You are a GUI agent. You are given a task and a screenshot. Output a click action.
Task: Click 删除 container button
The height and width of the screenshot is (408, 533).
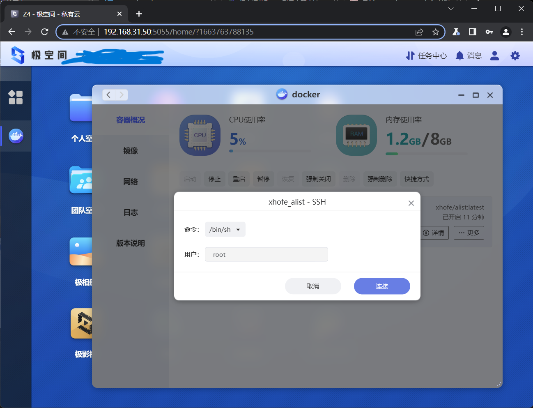pyautogui.click(x=349, y=179)
